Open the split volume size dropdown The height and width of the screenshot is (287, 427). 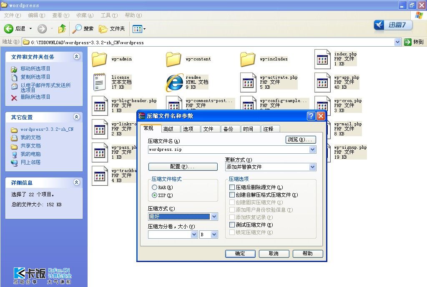tap(194, 235)
